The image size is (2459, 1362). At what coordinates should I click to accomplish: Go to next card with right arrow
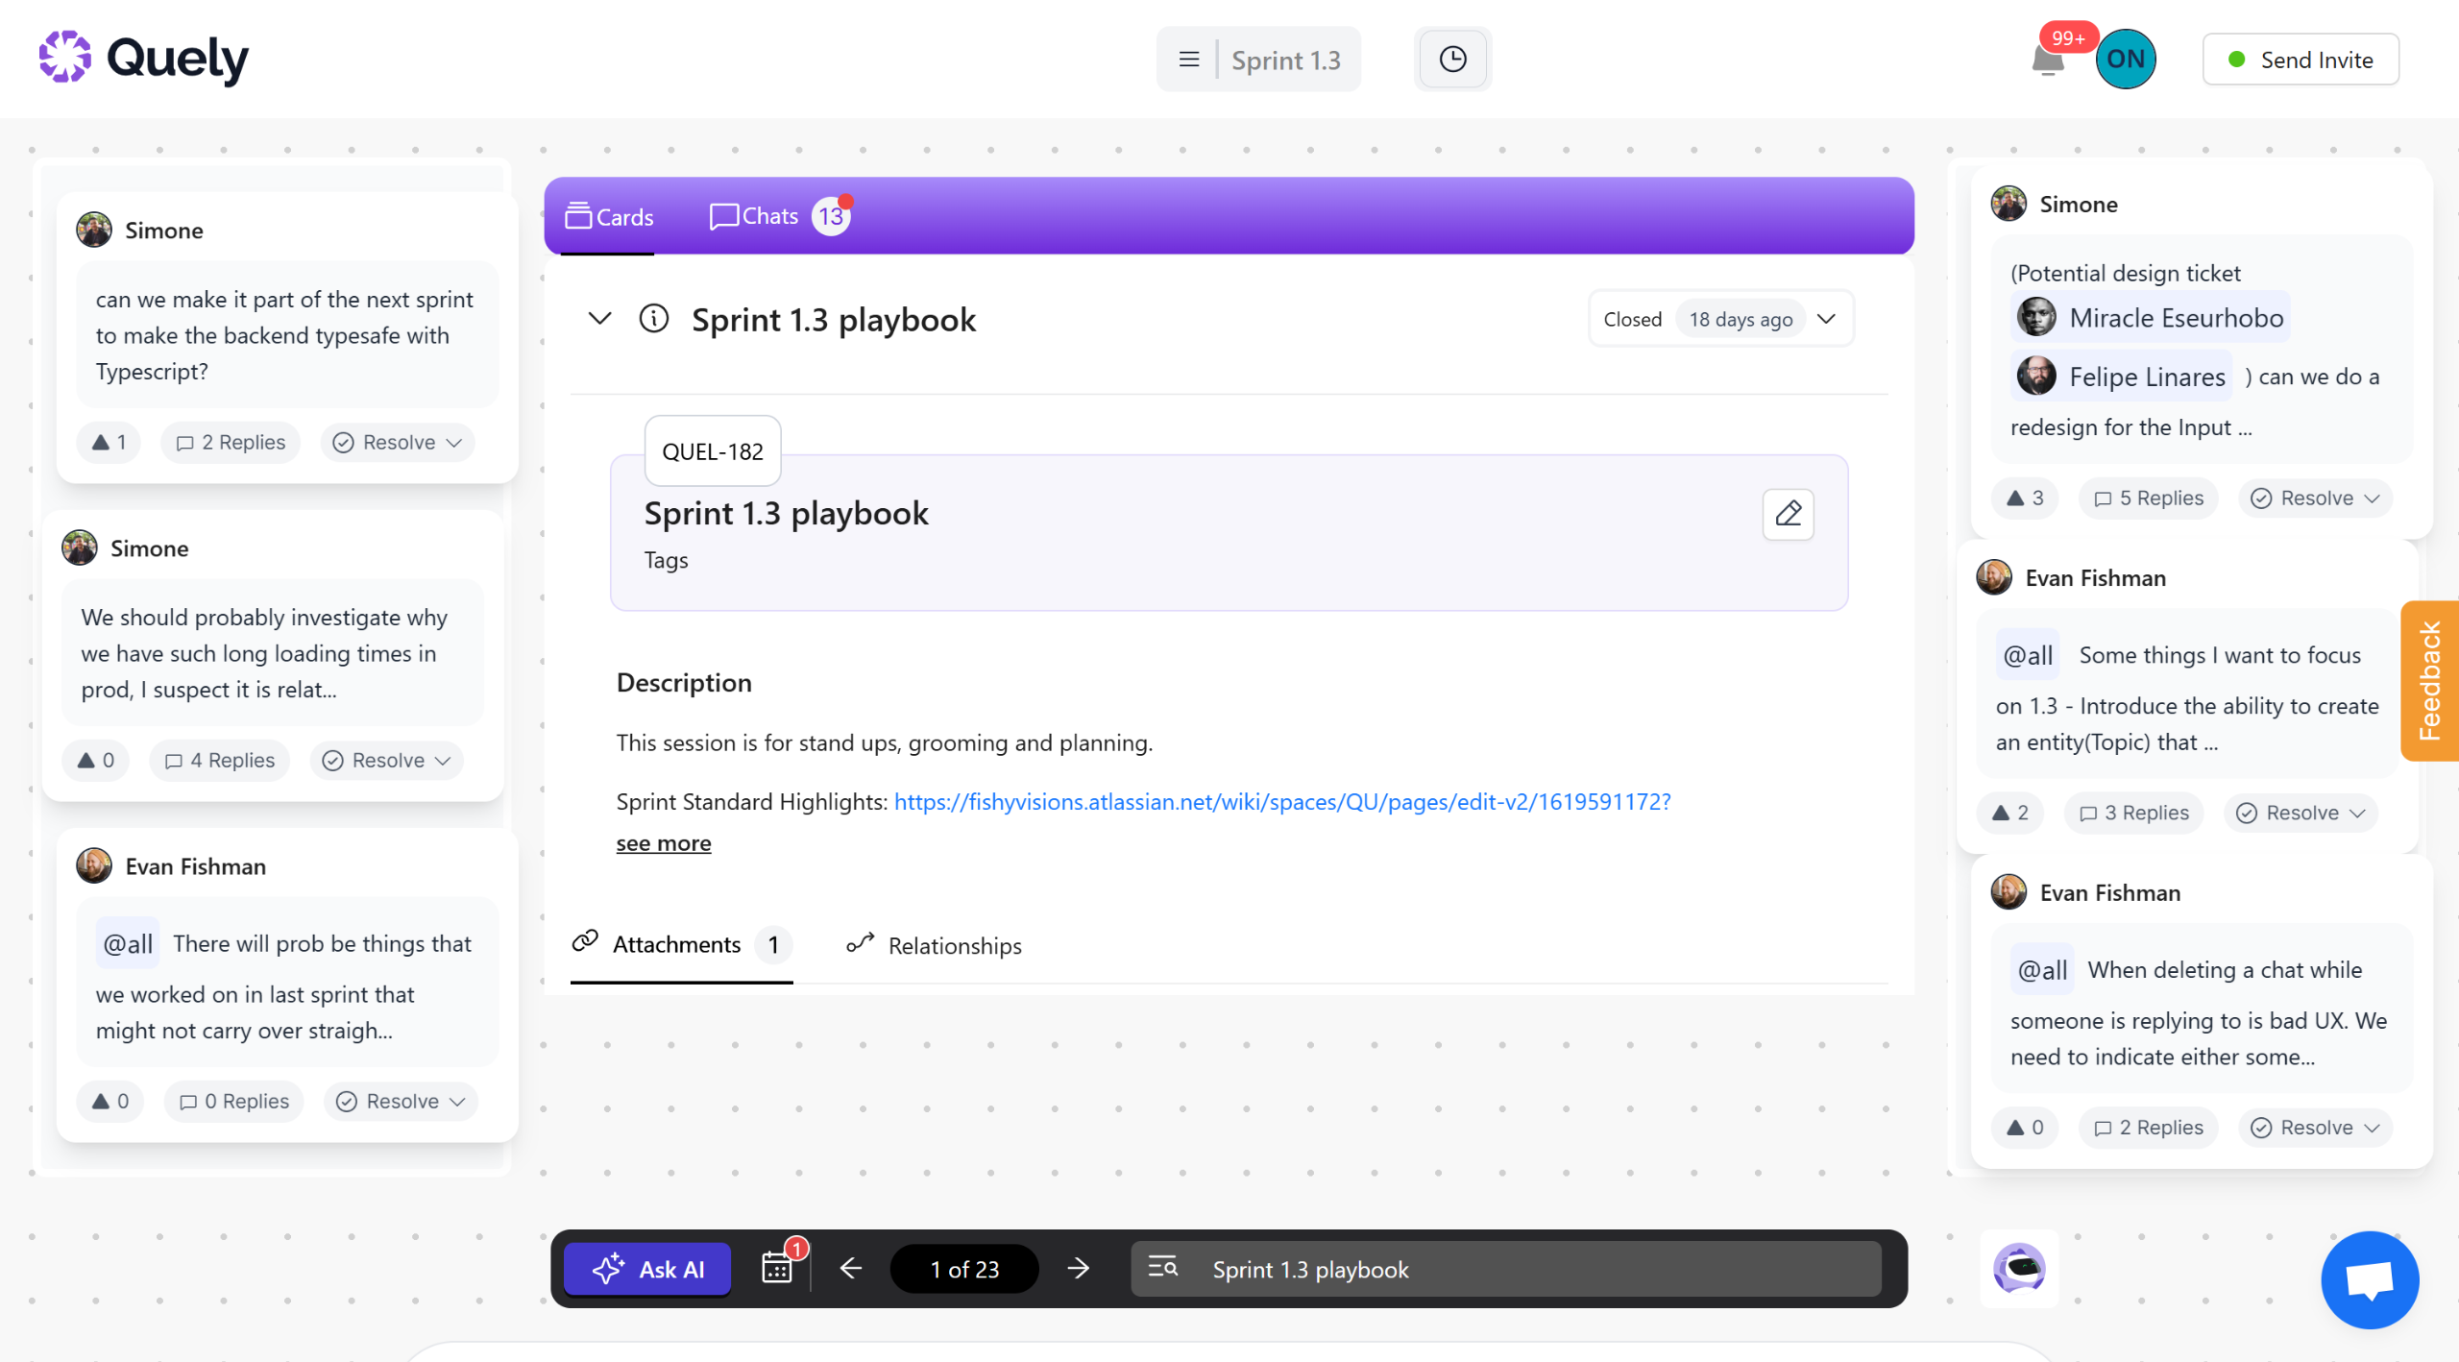(x=1078, y=1269)
